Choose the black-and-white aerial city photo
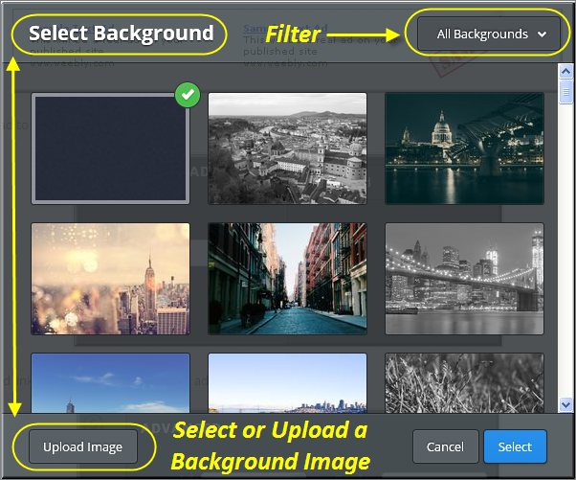This screenshot has height=480, width=576. pos(287,148)
